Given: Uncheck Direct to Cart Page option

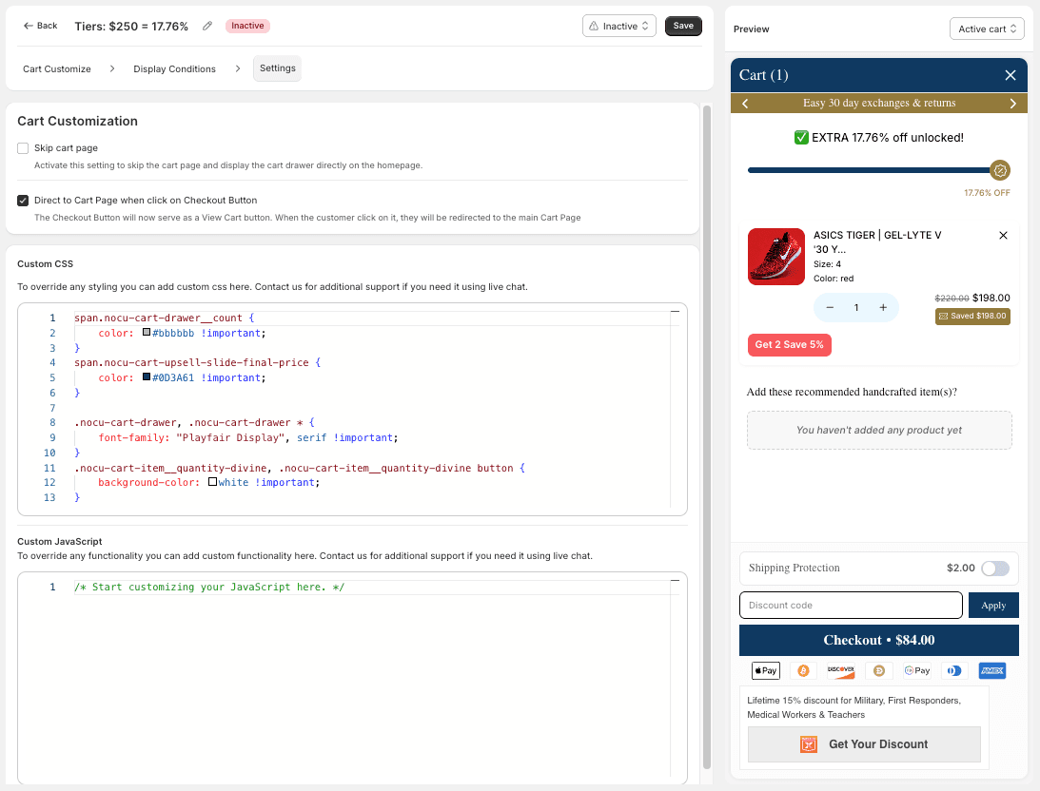Looking at the screenshot, I should pos(23,200).
